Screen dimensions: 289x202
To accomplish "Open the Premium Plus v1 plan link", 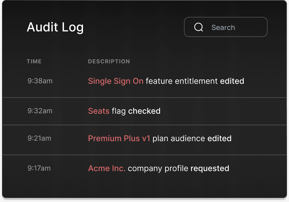I will coord(119,138).
